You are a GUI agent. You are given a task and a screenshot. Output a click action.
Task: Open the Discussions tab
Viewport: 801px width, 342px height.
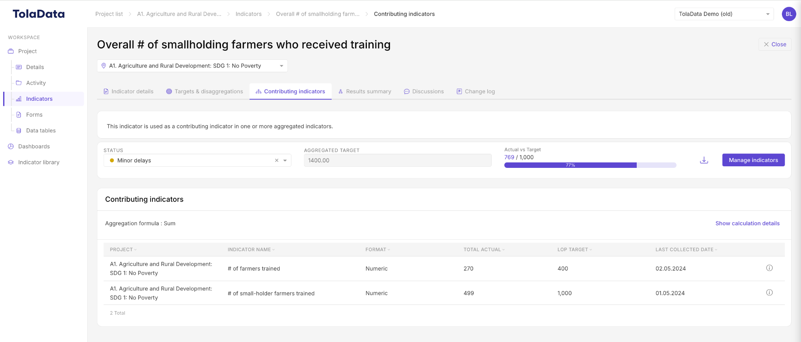pos(424,91)
